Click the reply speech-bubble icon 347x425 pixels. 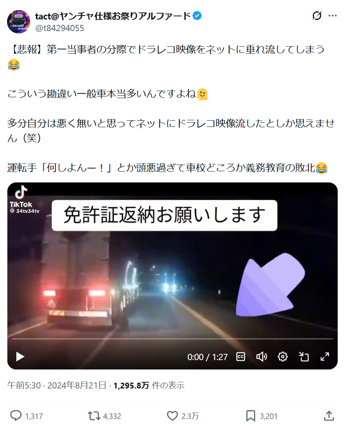(16, 416)
